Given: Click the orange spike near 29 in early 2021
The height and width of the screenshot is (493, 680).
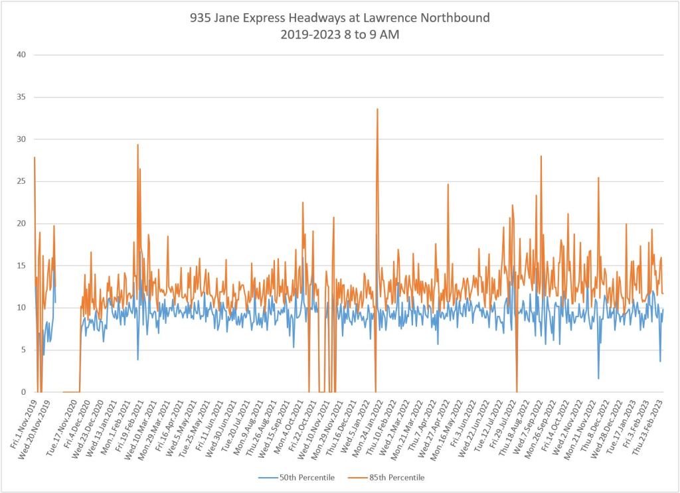Looking at the screenshot, I should pos(137,145).
